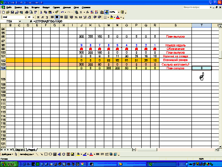Open the Файл menu
Viewport: 222px width, 167px height.
coord(9,7)
